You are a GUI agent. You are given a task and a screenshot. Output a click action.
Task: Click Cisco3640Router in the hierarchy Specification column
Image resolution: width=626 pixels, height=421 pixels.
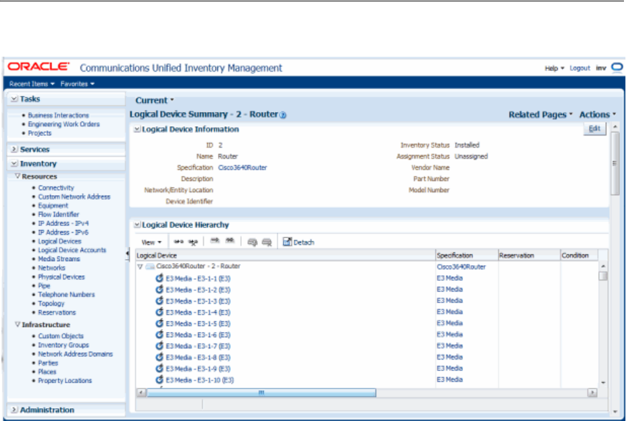[x=461, y=267]
